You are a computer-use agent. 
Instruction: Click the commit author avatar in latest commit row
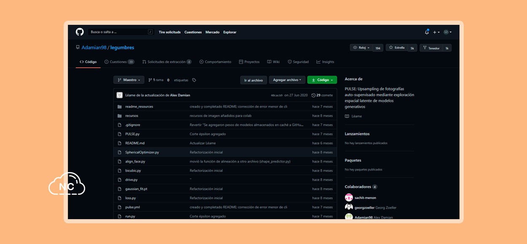pos(120,95)
